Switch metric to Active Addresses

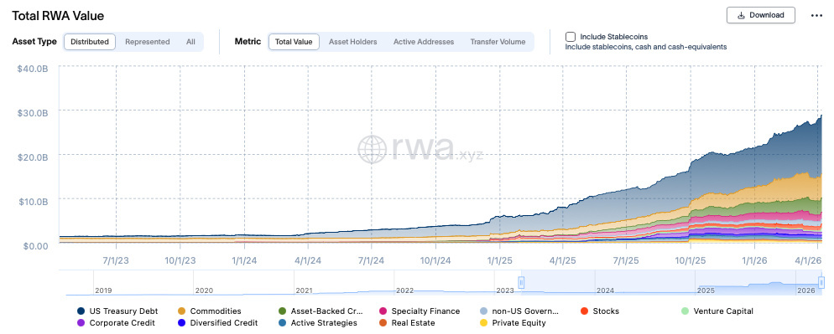click(x=424, y=41)
